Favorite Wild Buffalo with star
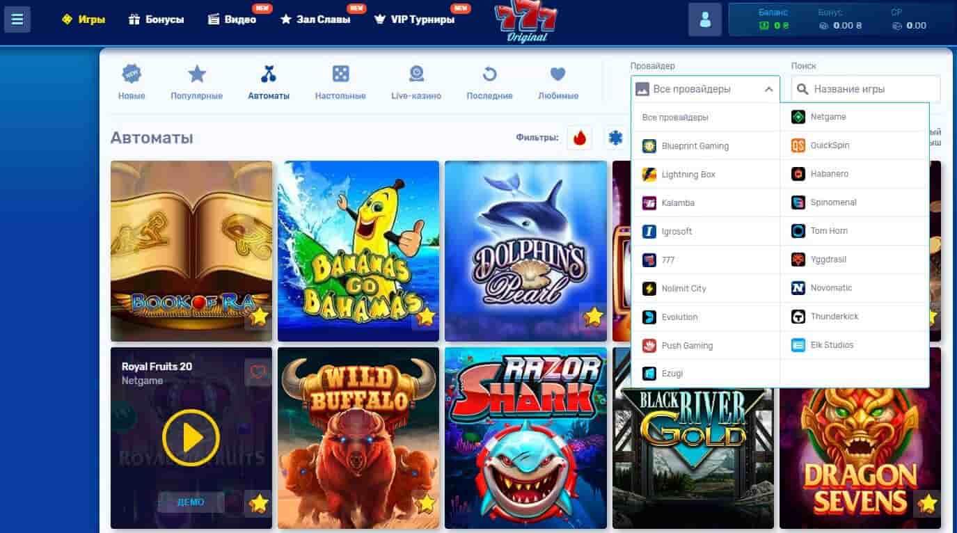This screenshot has width=957, height=533. pyautogui.click(x=426, y=503)
